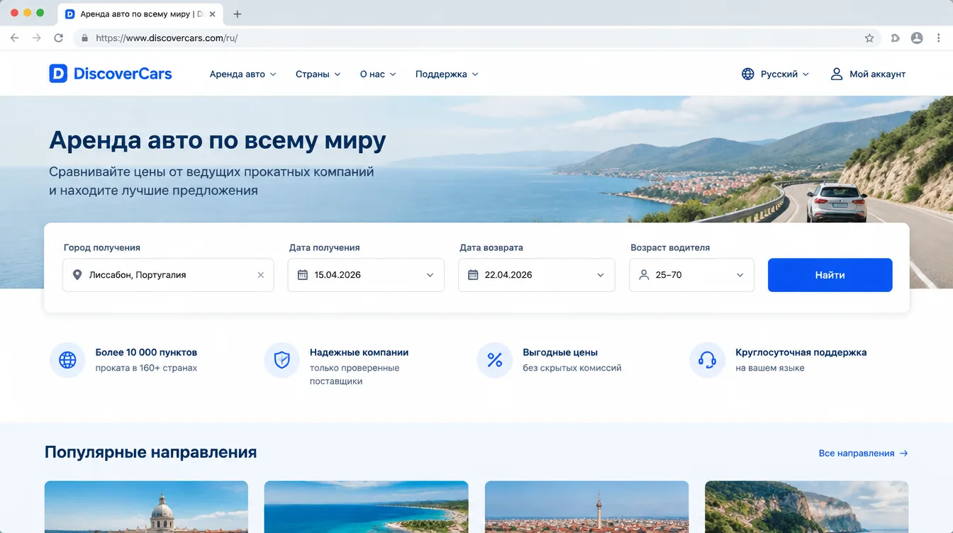Image resolution: width=953 pixels, height=533 pixels.
Task: Click the site lock icon in address bar
Action: click(x=84, y=38)
